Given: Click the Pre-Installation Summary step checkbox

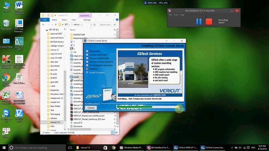Looking at the screenshot, I should [x=87, y=65].
